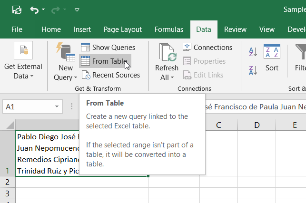Click the Connections icon
Image resolution: width=306 pixels, height=203 pixels.
[x=187, y=47]
